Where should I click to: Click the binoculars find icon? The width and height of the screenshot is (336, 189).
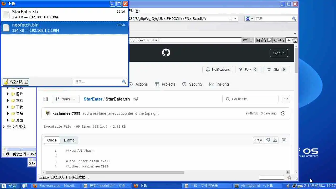point(264,40)
